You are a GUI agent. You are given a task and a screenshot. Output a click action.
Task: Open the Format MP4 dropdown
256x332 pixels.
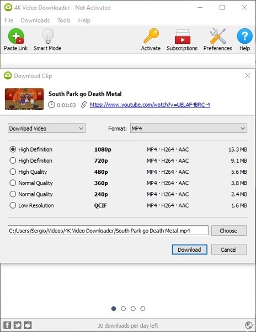click(189, 128)
